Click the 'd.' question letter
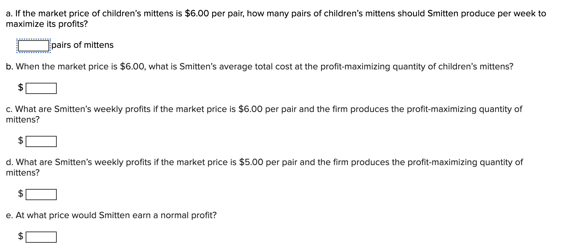This screenshot has width=565, height=252. tap(9, 162)
